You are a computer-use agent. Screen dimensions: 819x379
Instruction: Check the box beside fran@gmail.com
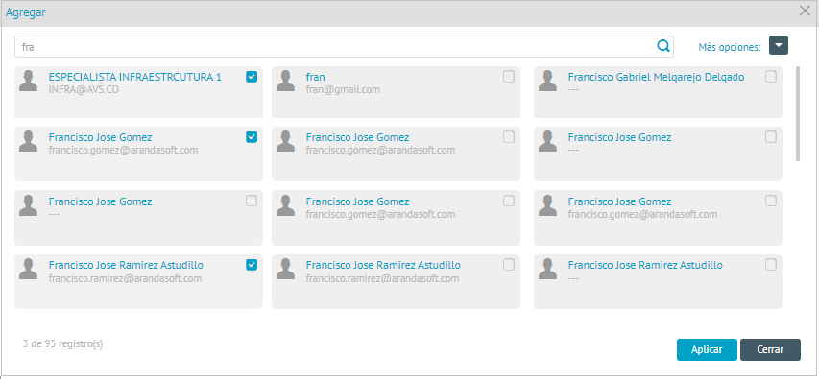pos(508,77)
